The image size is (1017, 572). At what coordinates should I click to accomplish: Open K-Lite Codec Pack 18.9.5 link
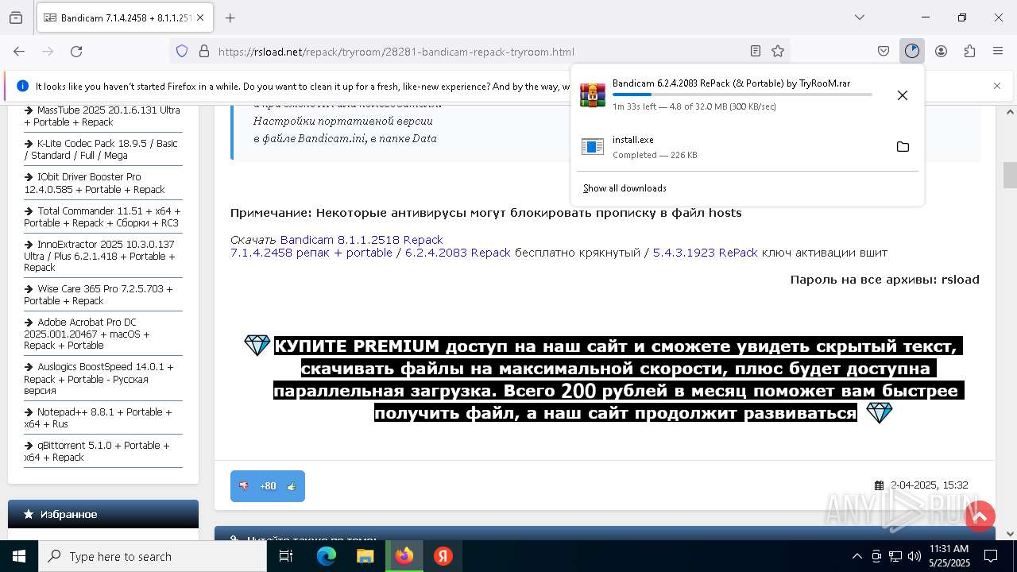(x=101, y=149)
